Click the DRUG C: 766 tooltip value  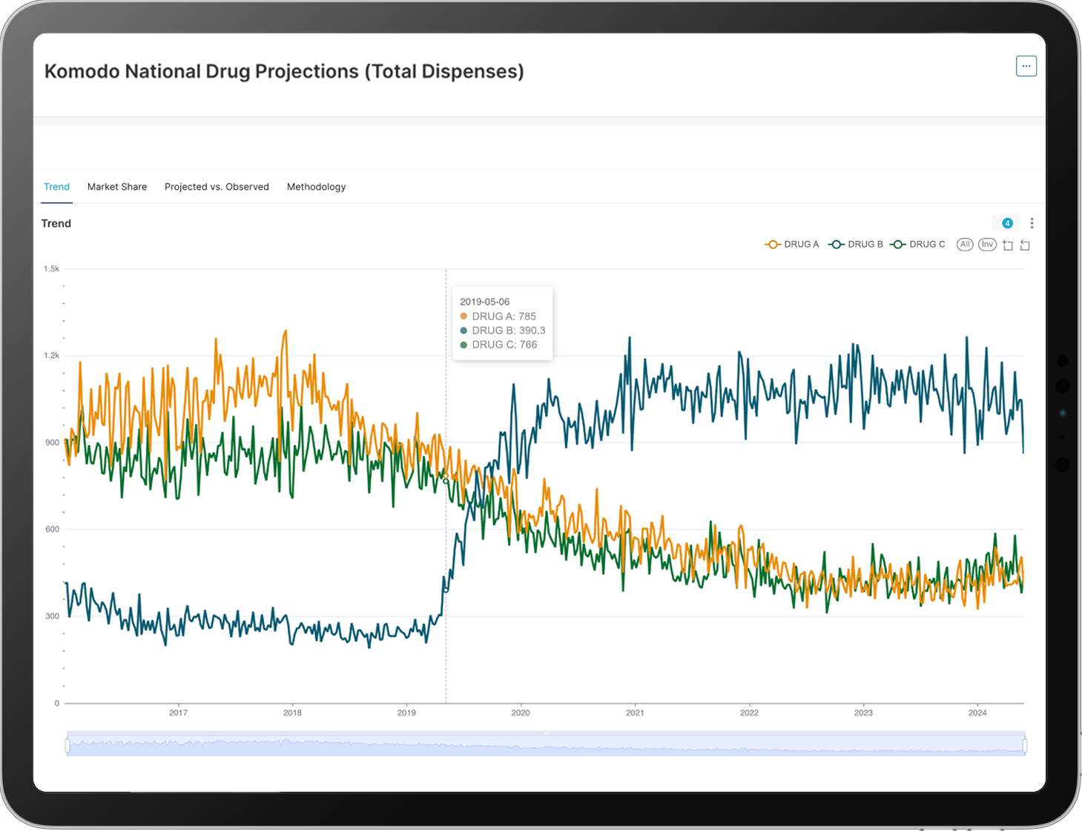(498, 345)
